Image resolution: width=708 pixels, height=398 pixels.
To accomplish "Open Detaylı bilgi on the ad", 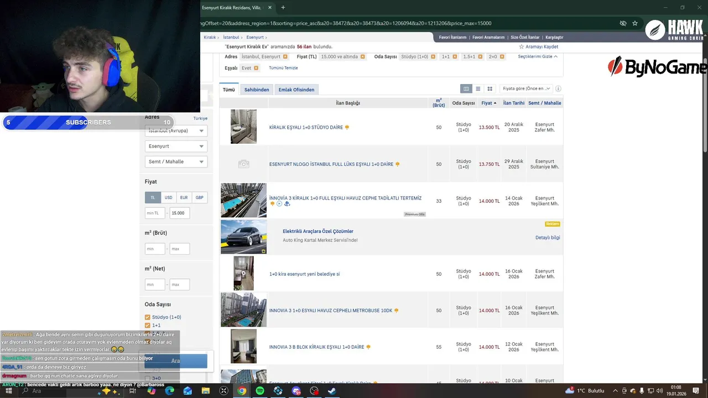I will point(548,238).
